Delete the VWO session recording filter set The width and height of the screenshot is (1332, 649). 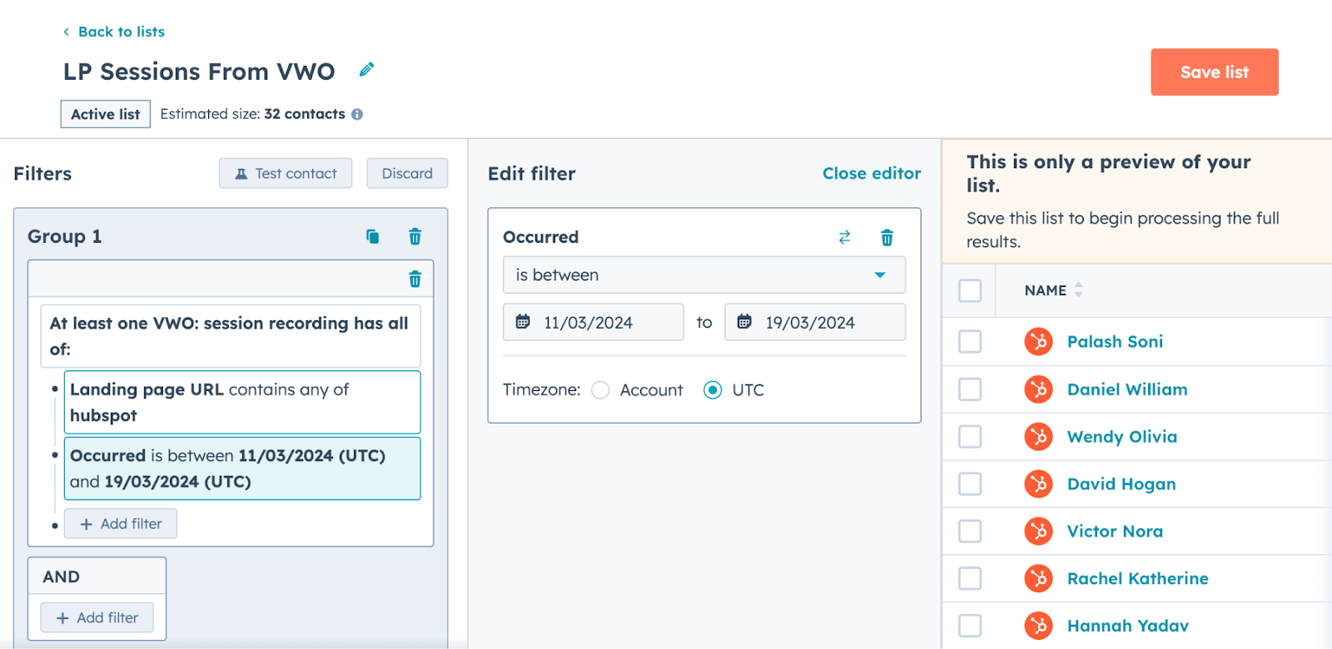tap(415, 279)
